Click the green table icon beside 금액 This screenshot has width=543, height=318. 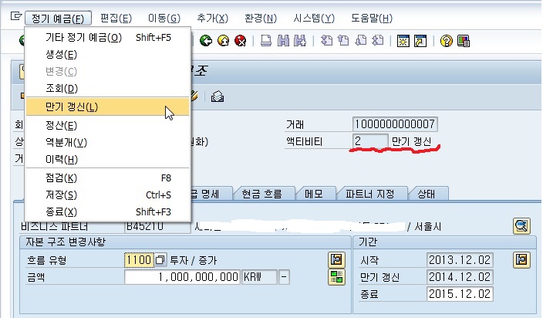click(336, 276)
